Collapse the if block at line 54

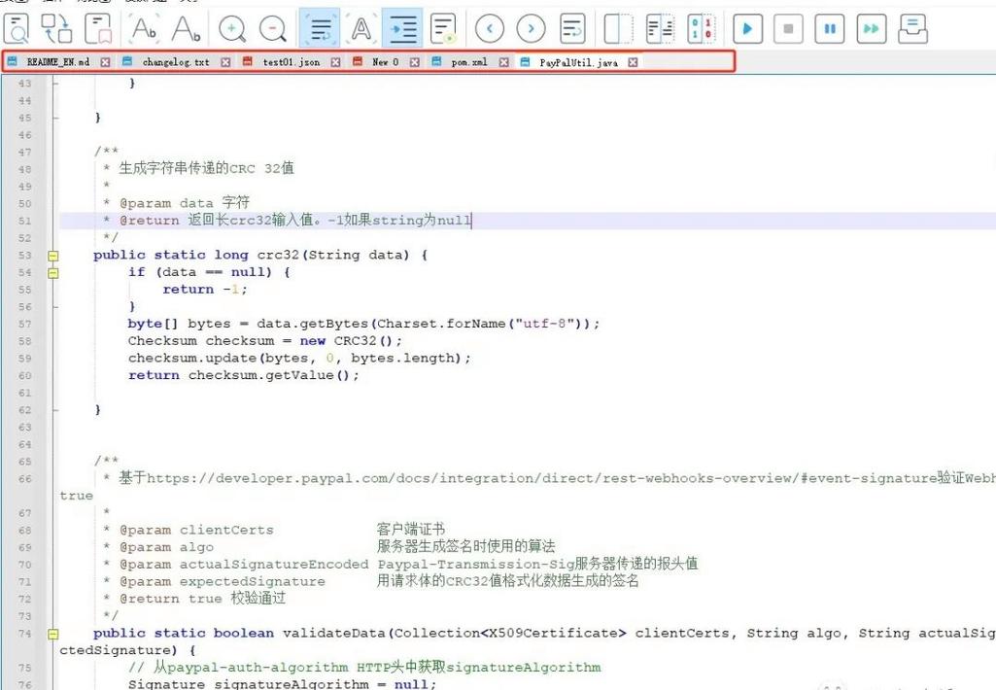[x=53, y=272]
